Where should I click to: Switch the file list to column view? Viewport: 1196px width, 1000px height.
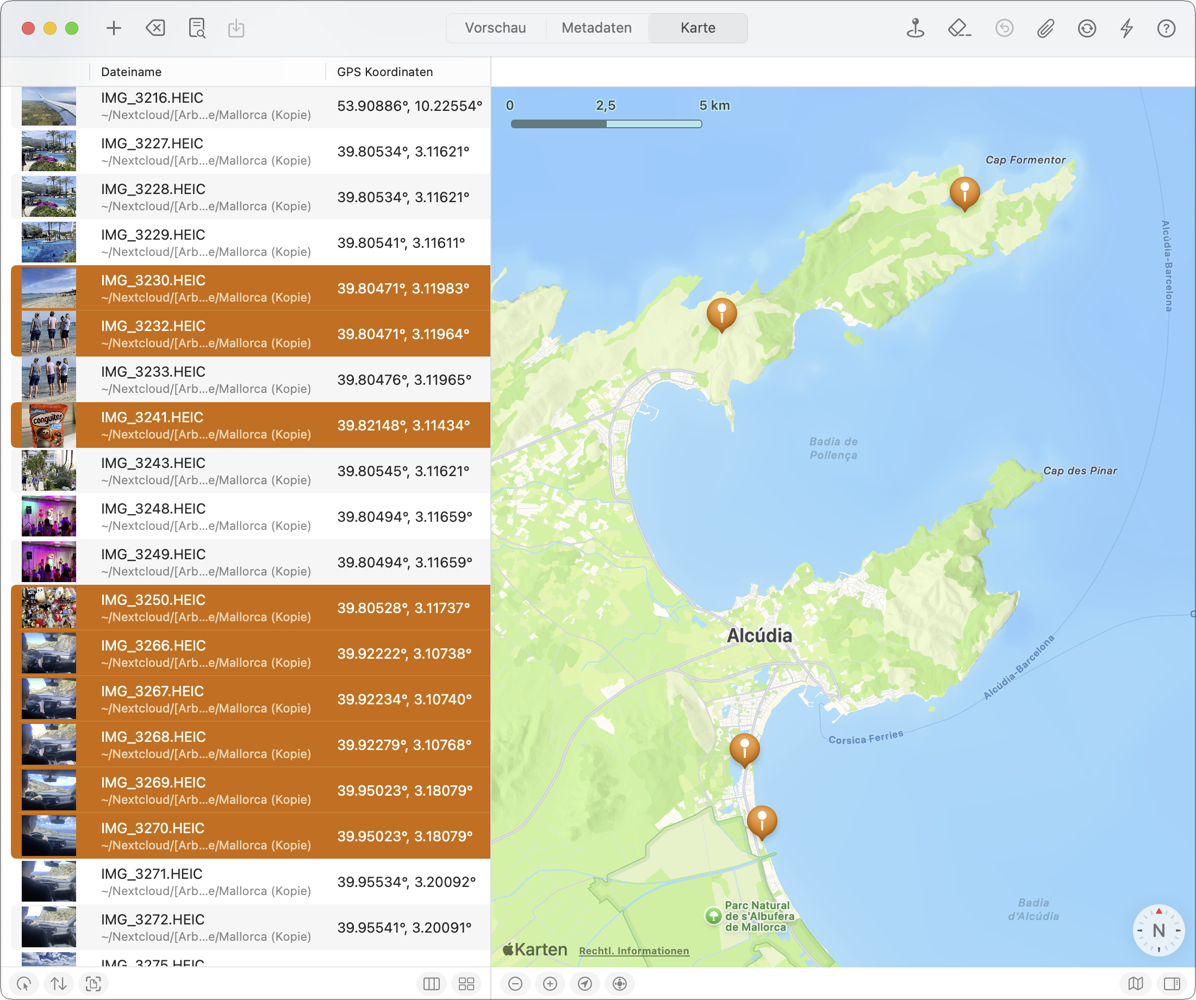coord(431,984)
